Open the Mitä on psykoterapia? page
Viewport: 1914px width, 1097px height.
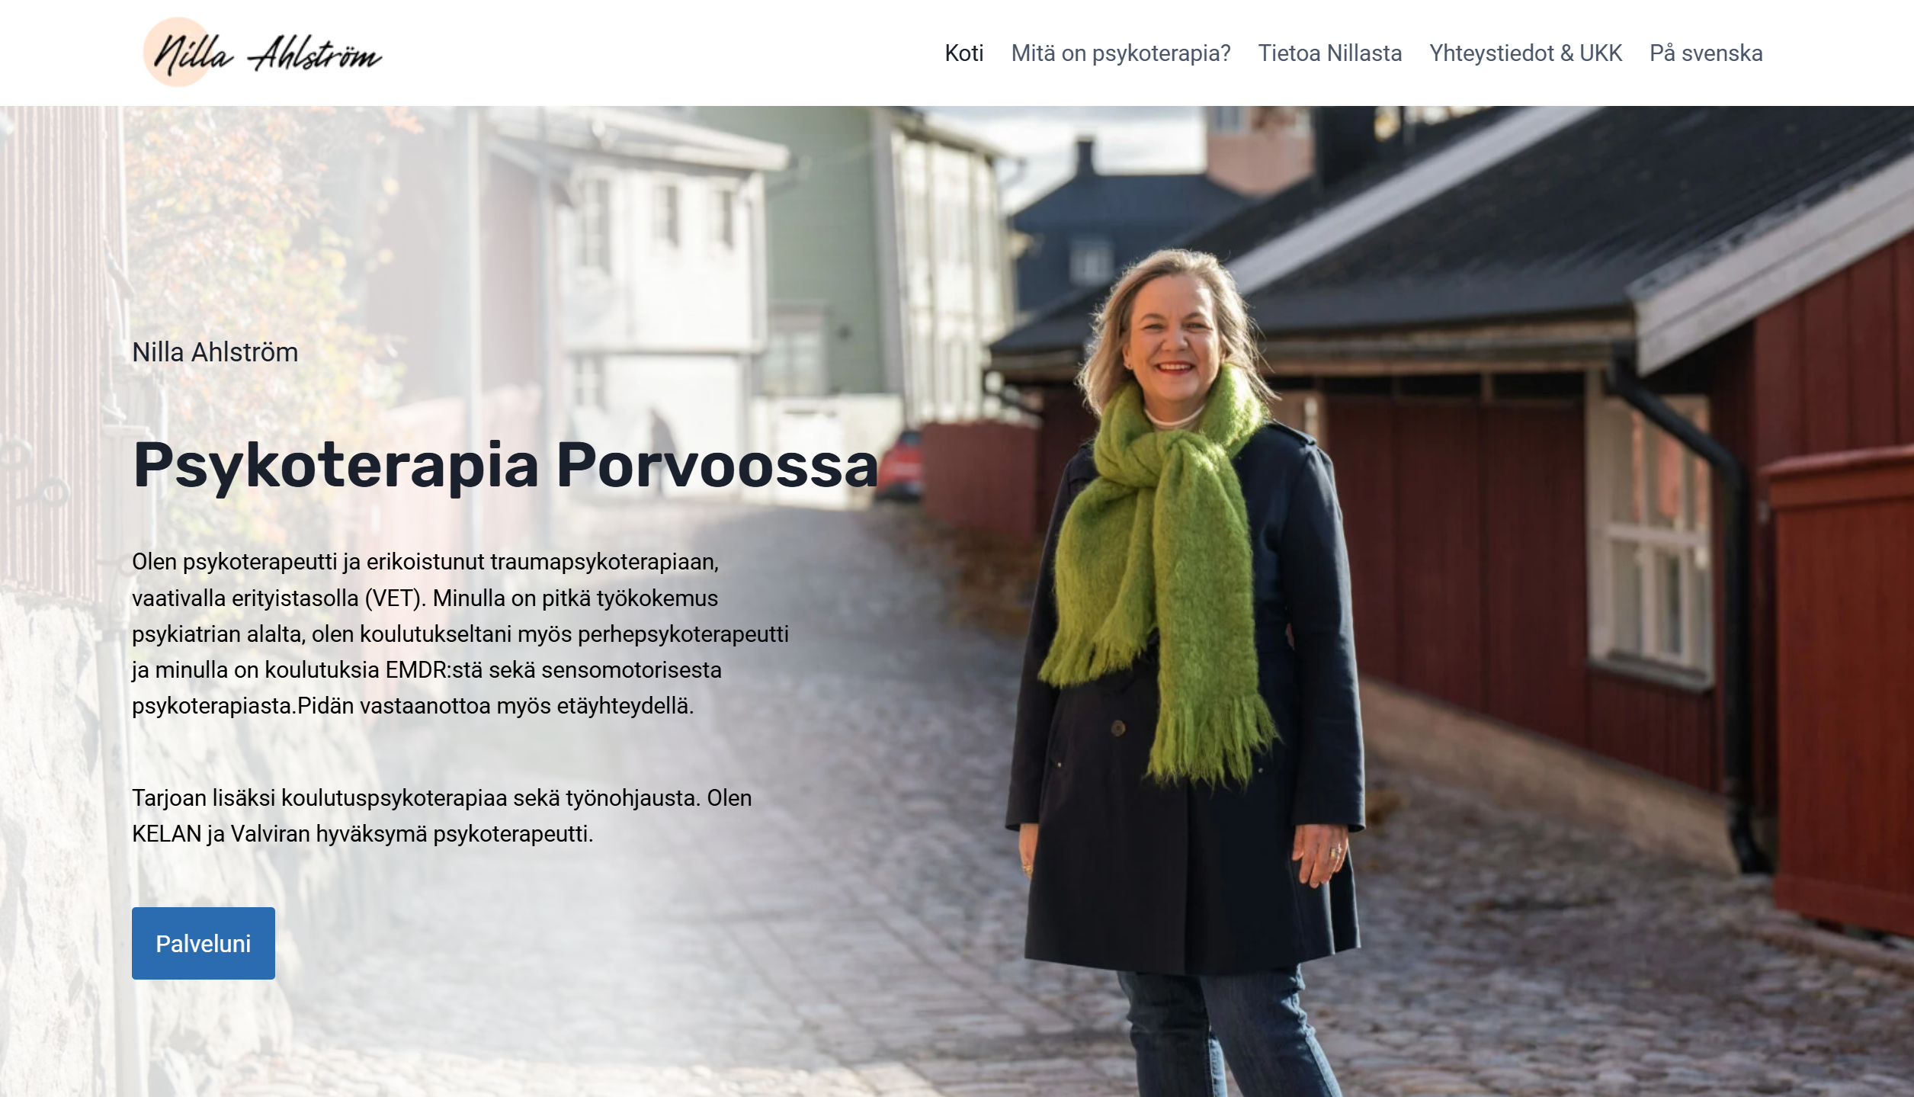pyautogui.click(x=1121, y=53)
